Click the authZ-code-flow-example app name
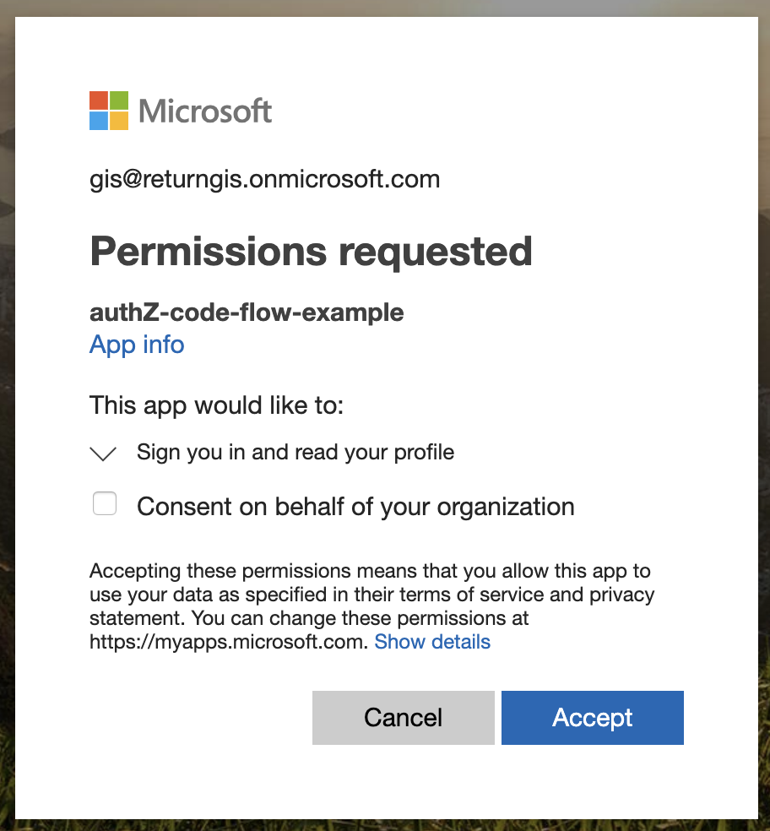This screenshot has width=770, height=831. (247, 312)
